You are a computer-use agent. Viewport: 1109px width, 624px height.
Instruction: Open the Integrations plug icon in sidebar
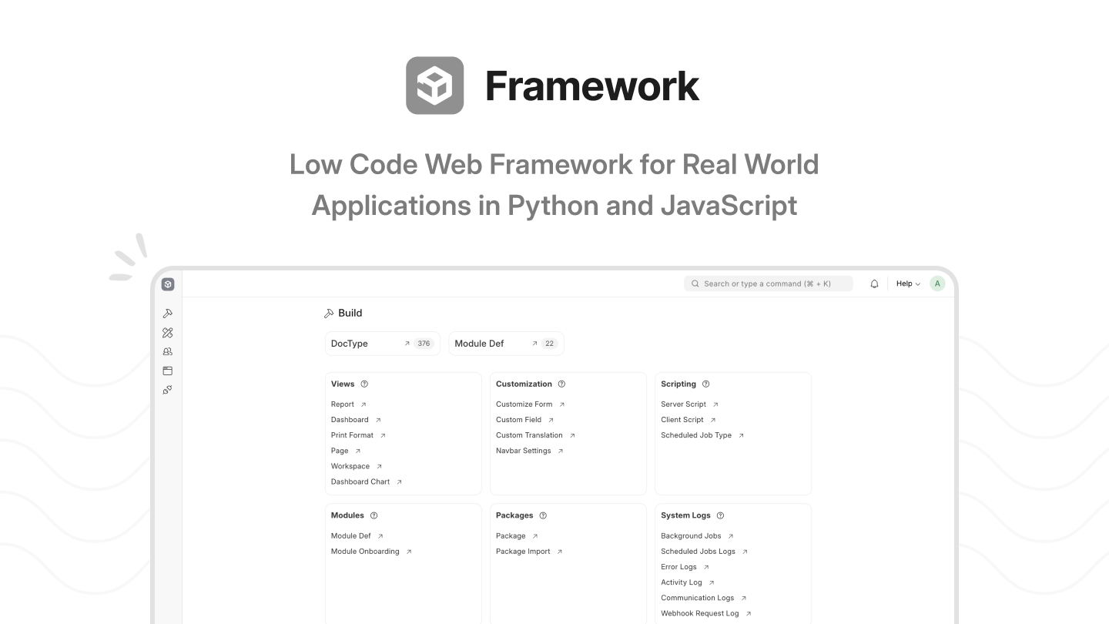tap(168, 390)
